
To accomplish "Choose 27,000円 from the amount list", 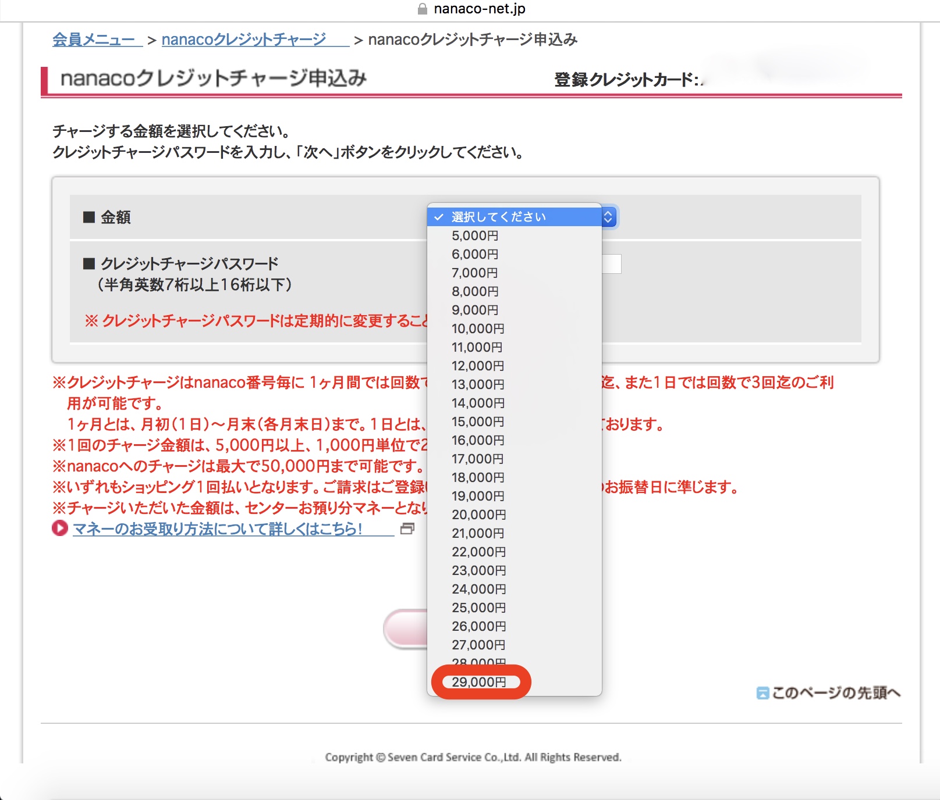I will (x=515, y=645).
